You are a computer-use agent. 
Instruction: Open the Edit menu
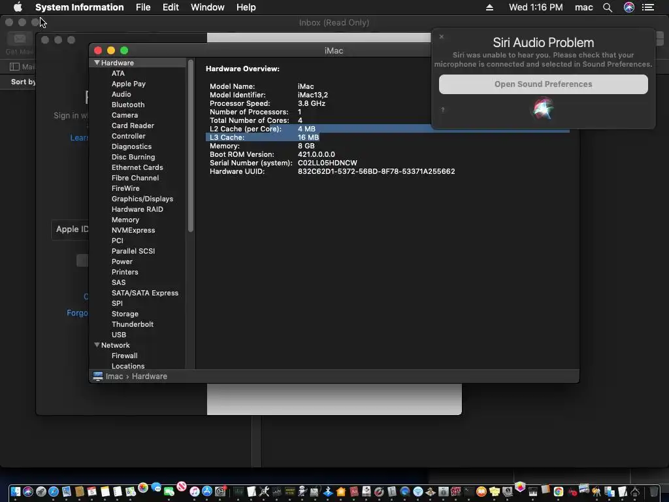pos(171,7)
